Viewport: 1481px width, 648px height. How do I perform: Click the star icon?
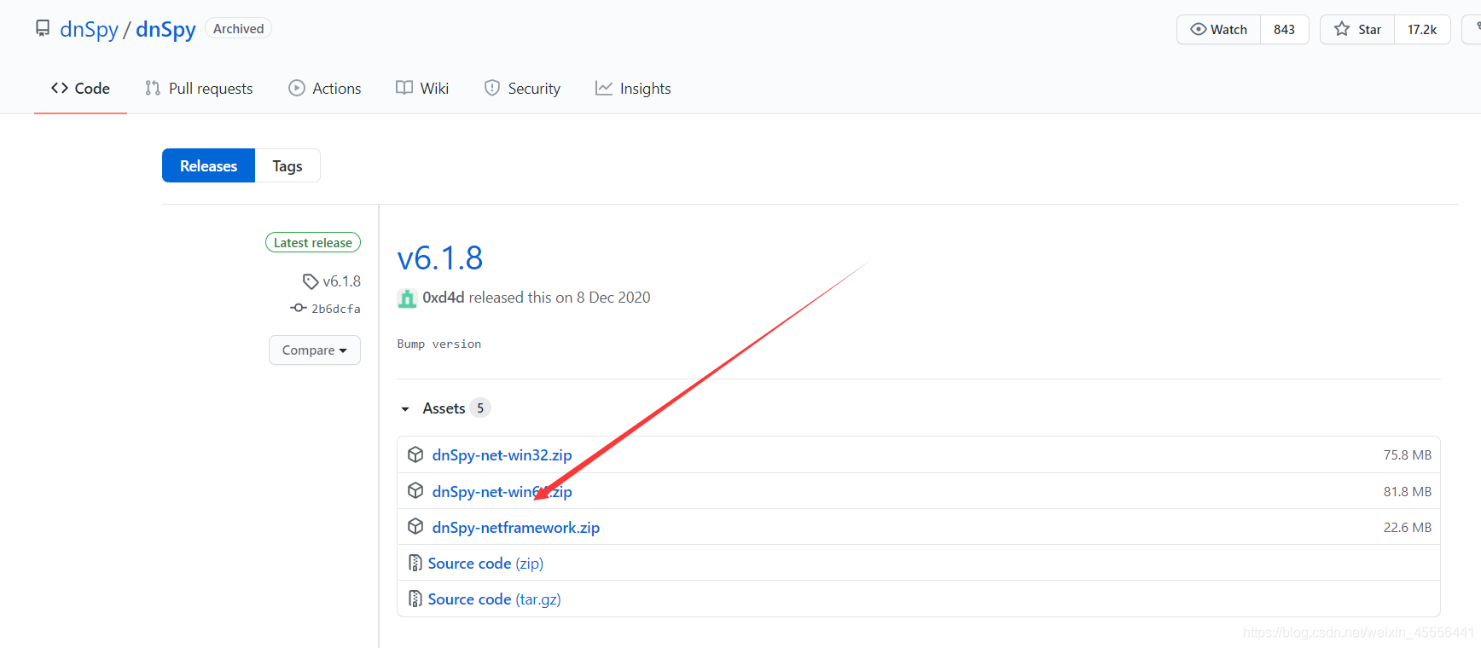(1342, 29)
